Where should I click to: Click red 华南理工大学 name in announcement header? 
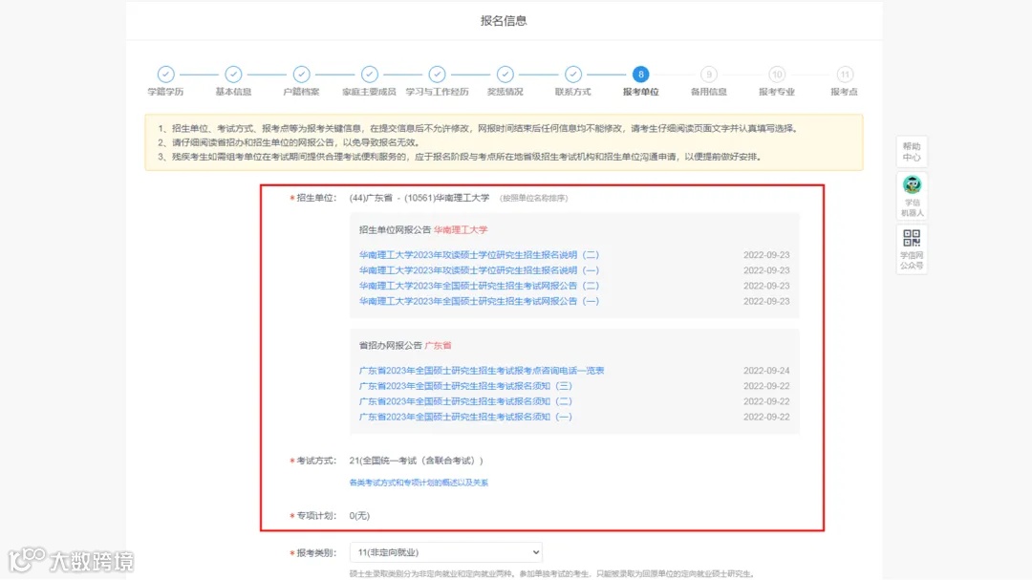[x=461, y=229]
